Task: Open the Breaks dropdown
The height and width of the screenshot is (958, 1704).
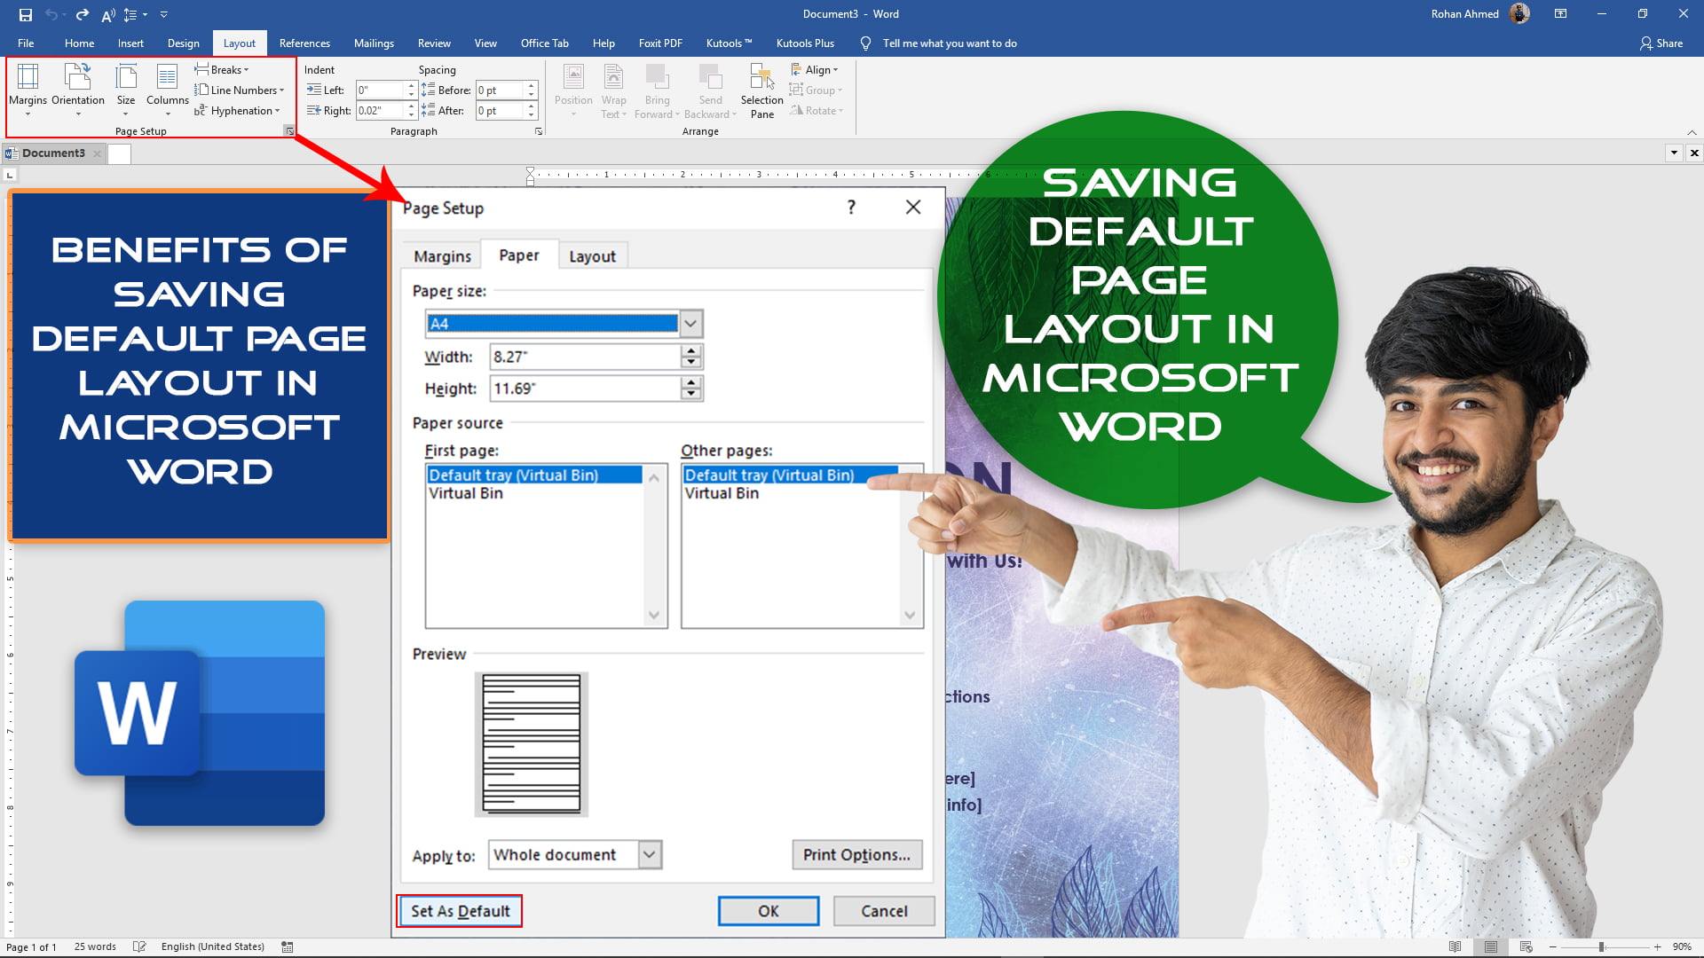Action: [223, 69]
